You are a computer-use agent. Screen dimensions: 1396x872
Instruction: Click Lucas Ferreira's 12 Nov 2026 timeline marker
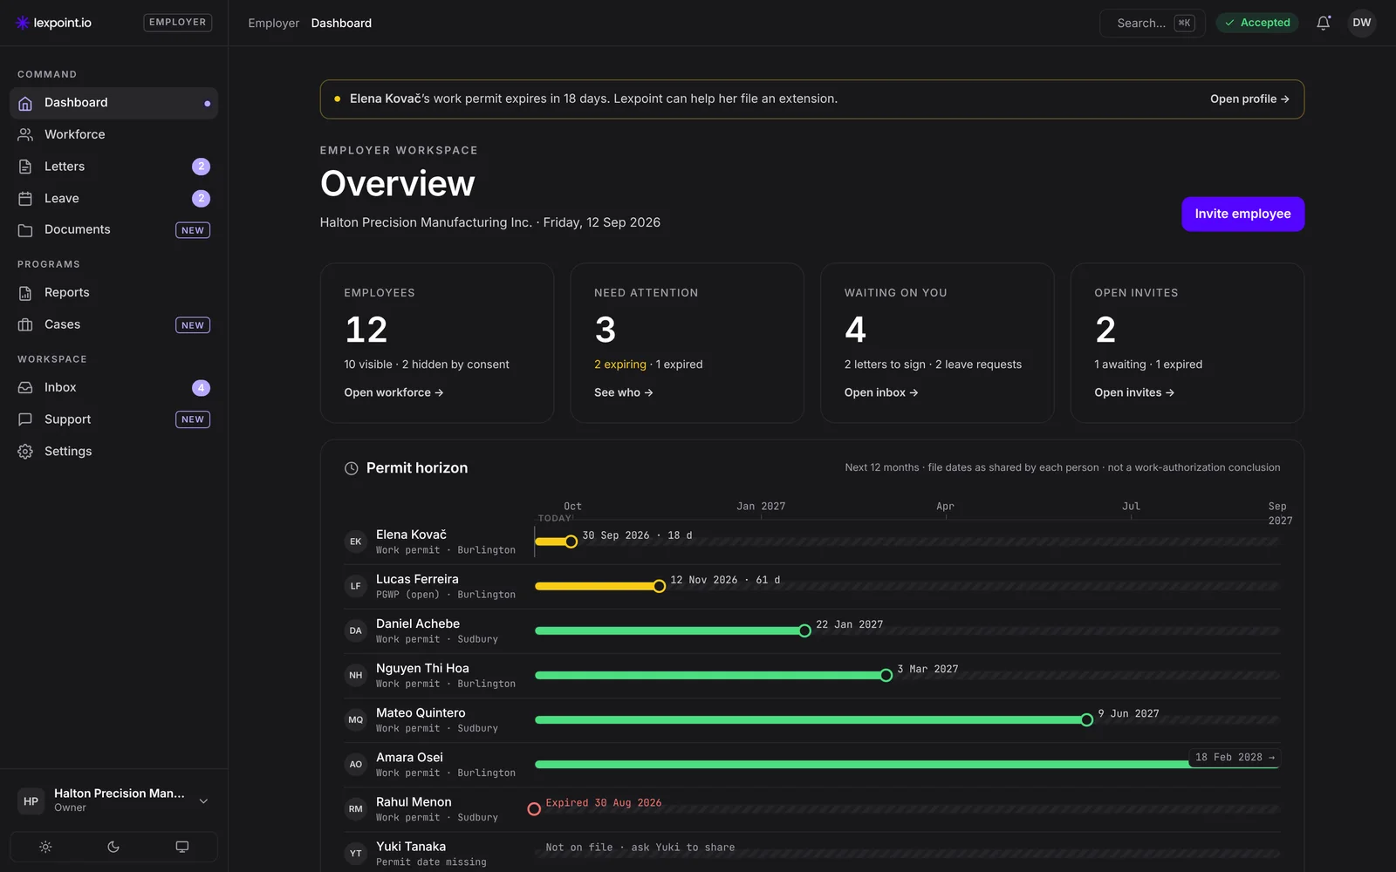(660, 586)
